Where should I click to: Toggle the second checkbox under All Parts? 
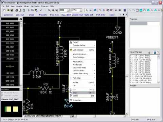[2, 96]
